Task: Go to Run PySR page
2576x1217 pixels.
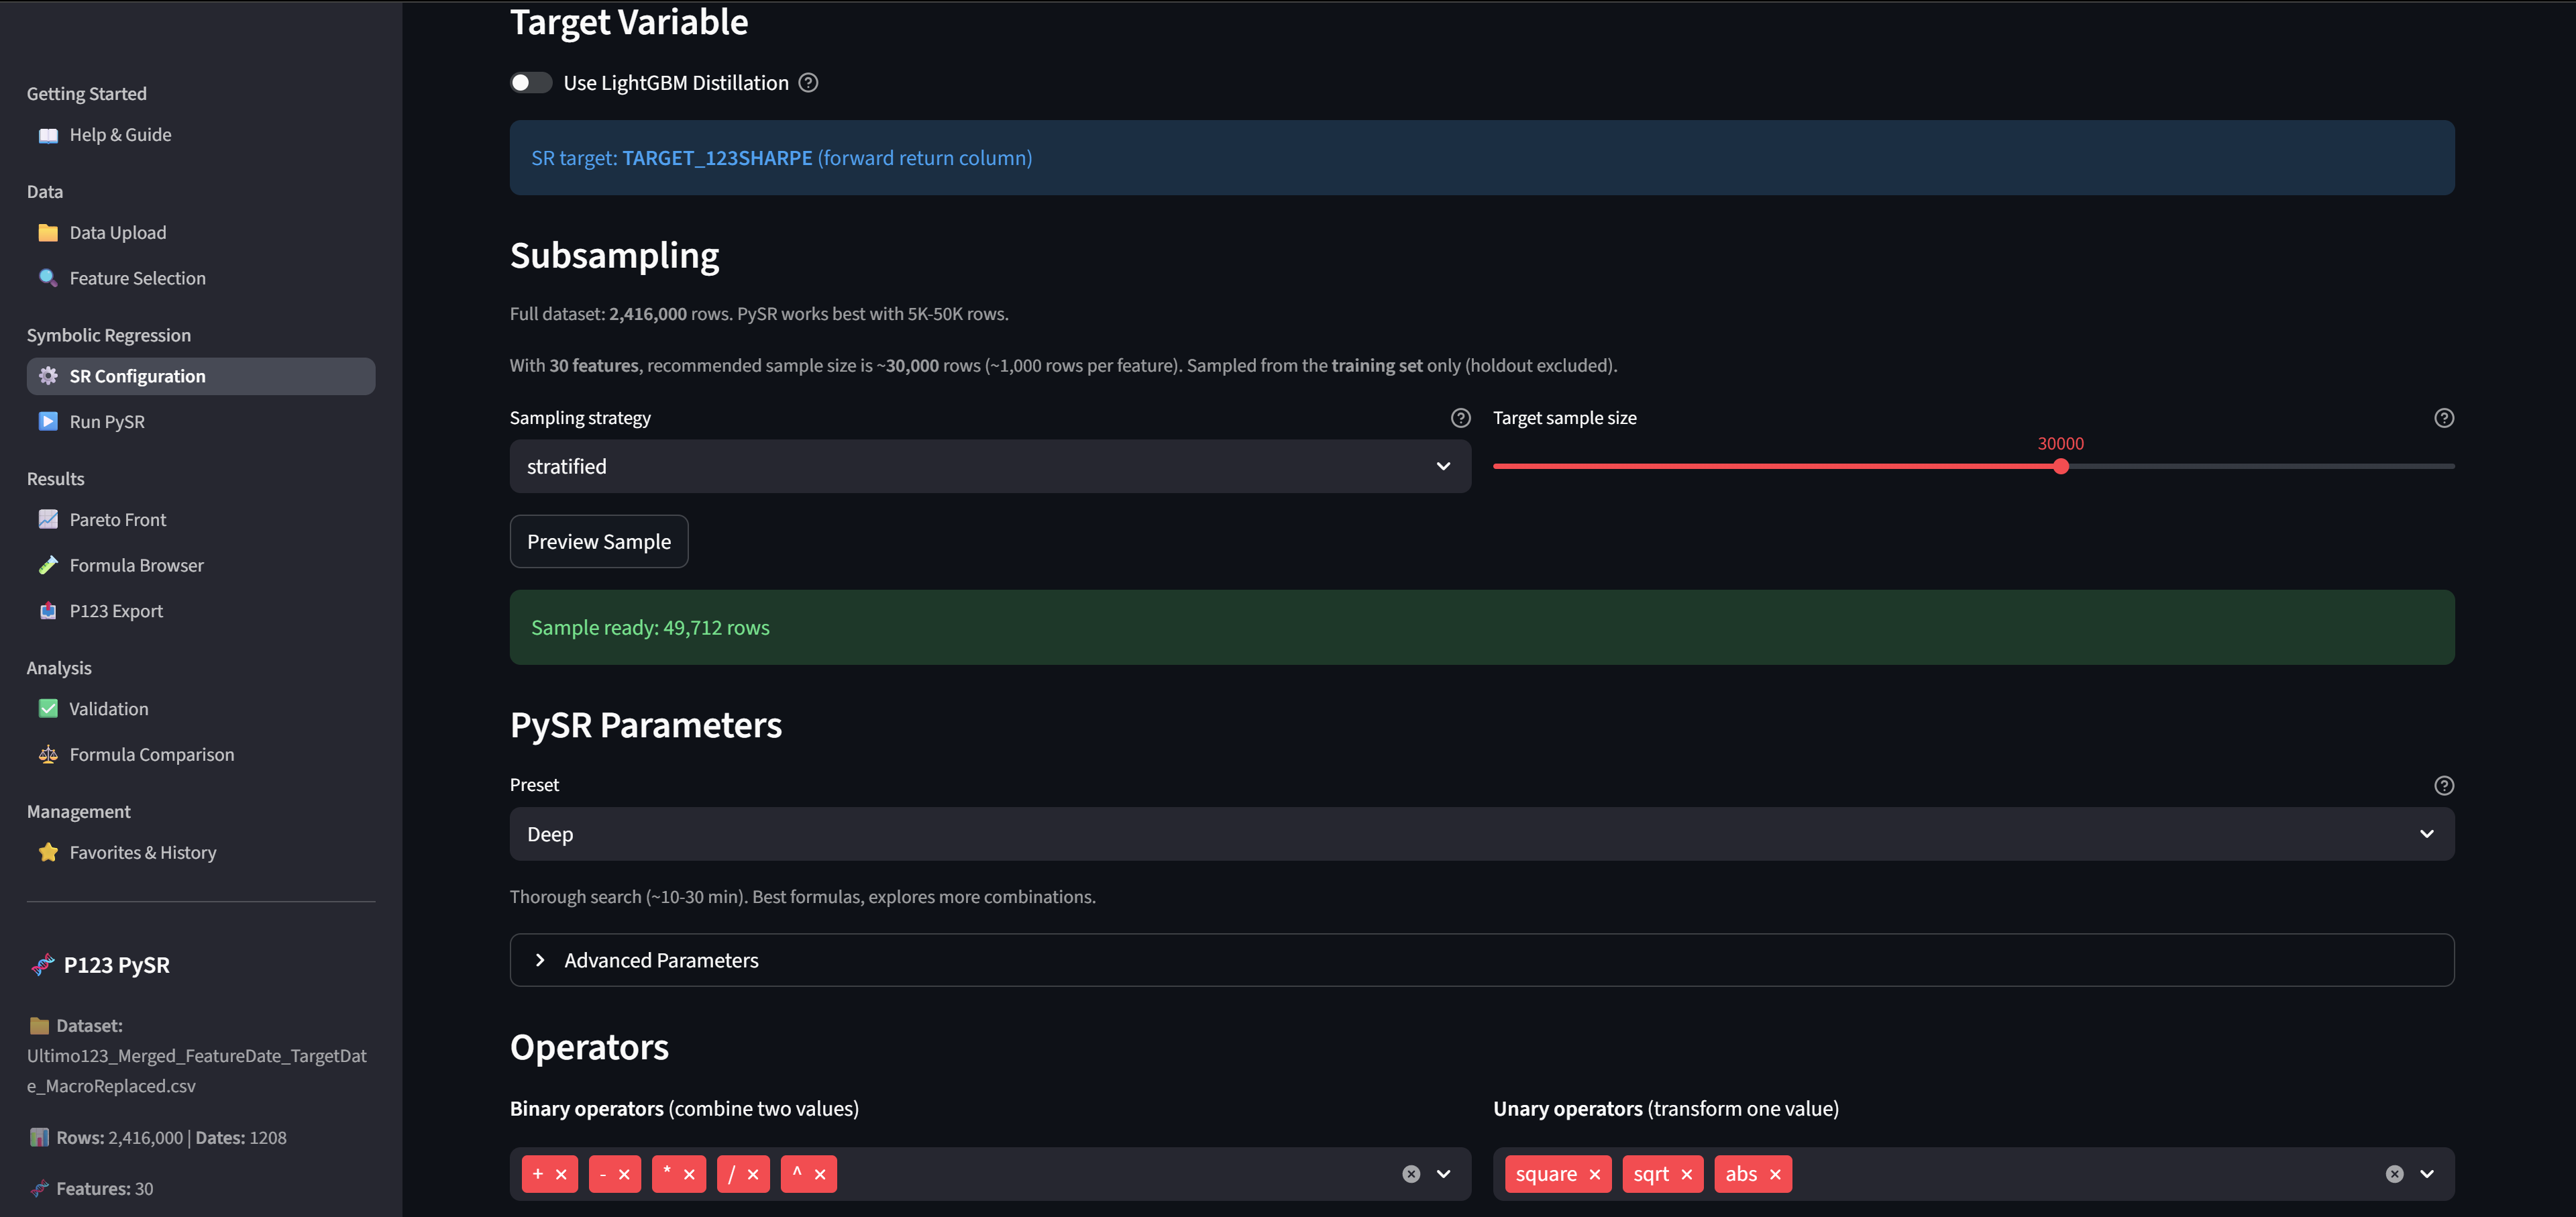Action: 107,422
